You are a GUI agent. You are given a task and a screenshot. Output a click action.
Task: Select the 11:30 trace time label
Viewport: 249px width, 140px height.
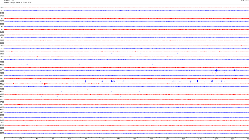[2, 70]
